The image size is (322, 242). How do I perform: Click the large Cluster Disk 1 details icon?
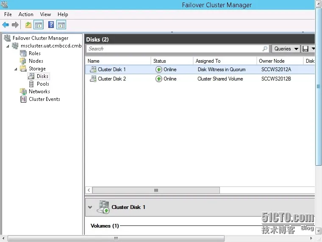[x=103, y=207]
